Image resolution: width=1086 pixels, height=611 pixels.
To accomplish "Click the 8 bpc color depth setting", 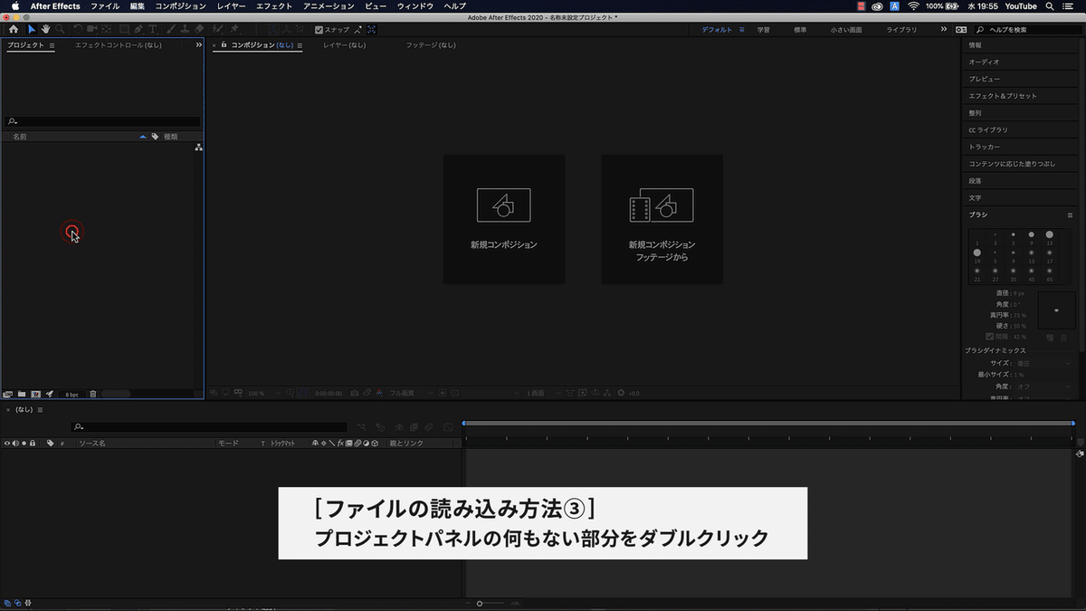I will (x=71, y=395).
